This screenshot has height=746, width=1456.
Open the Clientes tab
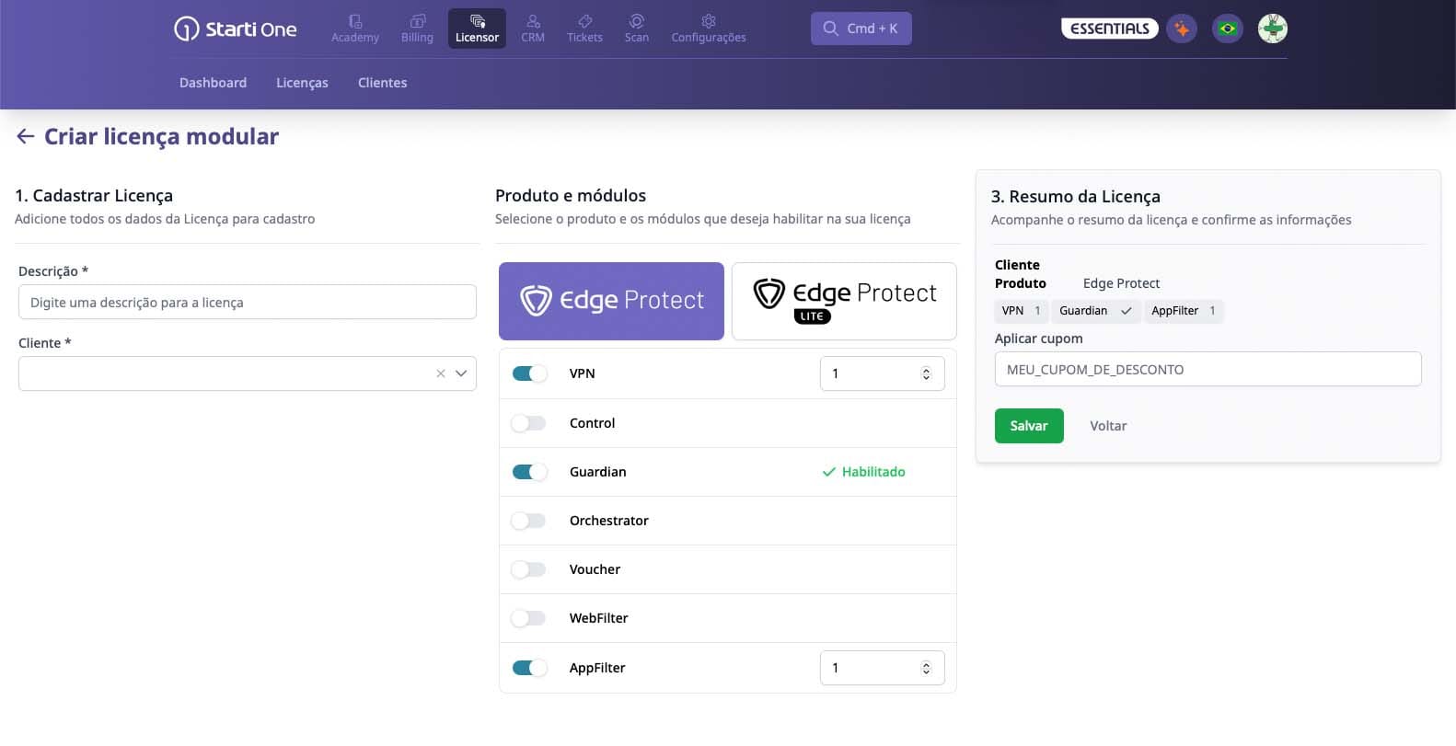coord(382,83)
